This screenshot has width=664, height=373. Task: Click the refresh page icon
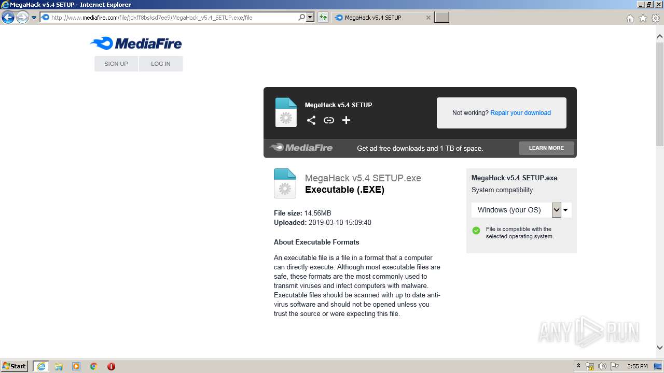(x=323, y=17)
